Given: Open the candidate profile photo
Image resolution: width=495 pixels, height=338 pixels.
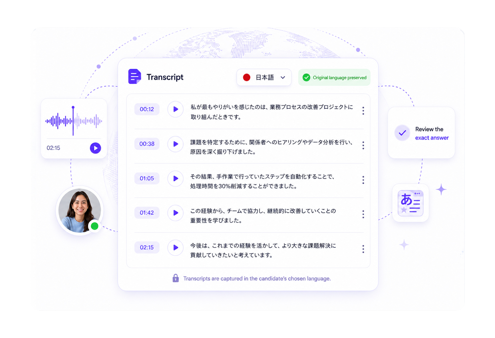Looking at the screenshot, I should tap(79, 210).
